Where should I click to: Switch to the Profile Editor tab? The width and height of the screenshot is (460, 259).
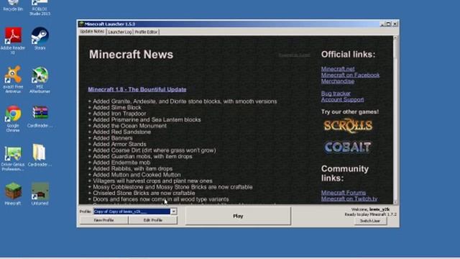(x=146, y=32)
